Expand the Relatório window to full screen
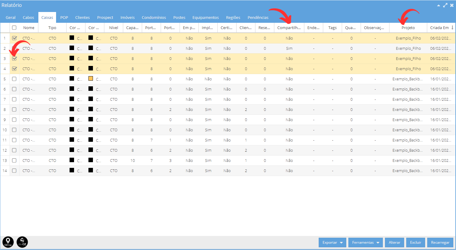This screenshot has height=250, width=456. 445,5
